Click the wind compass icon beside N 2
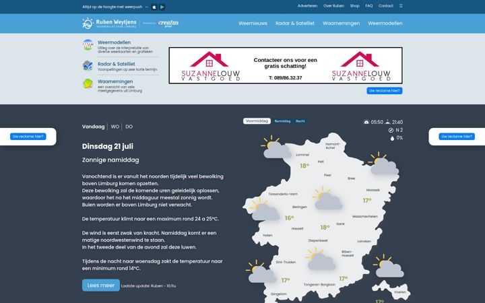 pos(391,130)
